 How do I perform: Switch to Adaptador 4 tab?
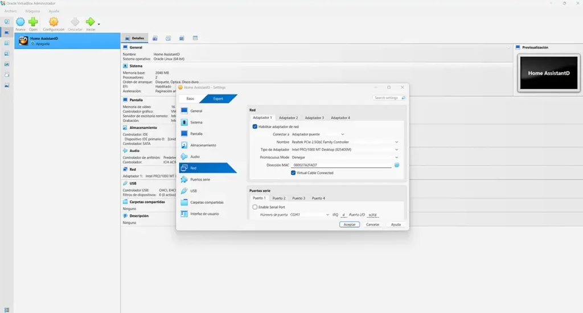(x=340, y=118)
